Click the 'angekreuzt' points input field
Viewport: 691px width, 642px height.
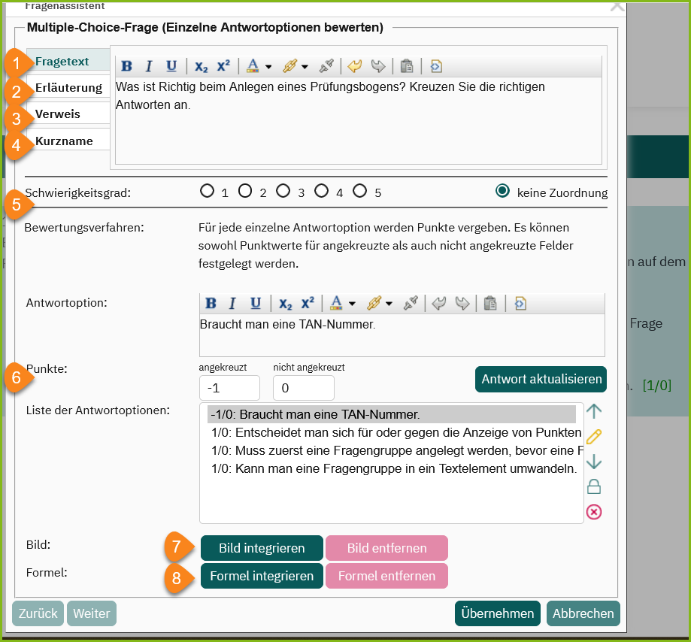[x=229, y=388]
